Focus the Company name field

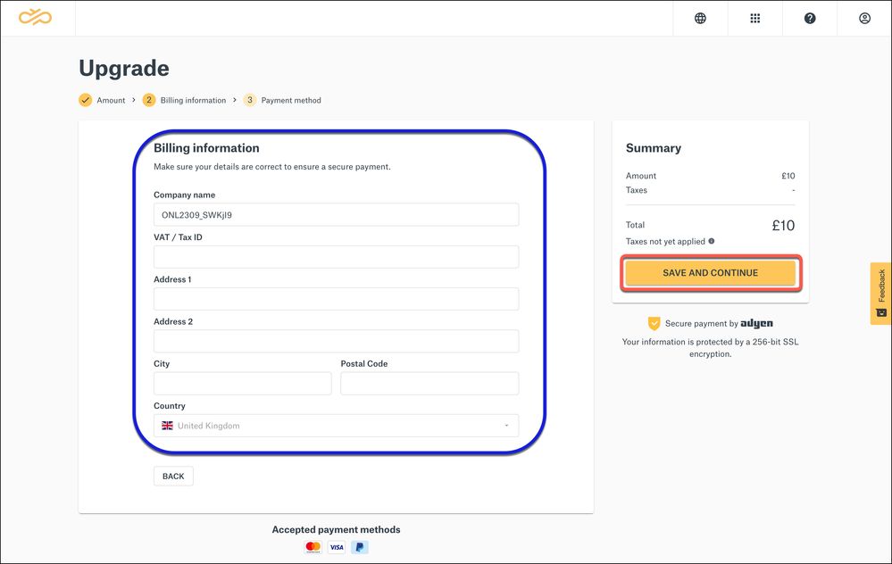(336, 215)
